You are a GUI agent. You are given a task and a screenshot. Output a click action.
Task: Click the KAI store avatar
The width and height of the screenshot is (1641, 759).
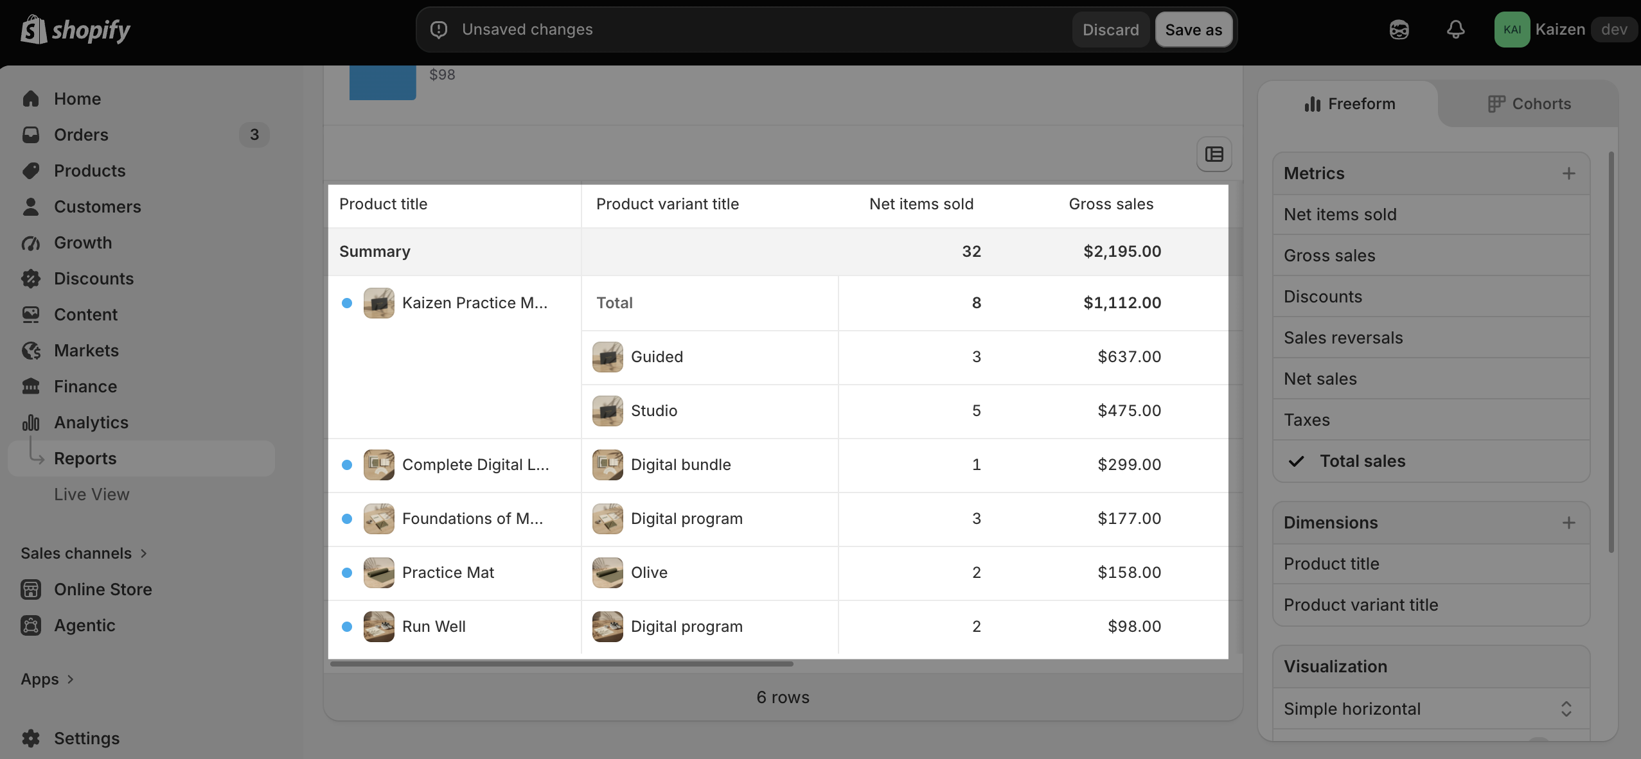(1512, 30)
